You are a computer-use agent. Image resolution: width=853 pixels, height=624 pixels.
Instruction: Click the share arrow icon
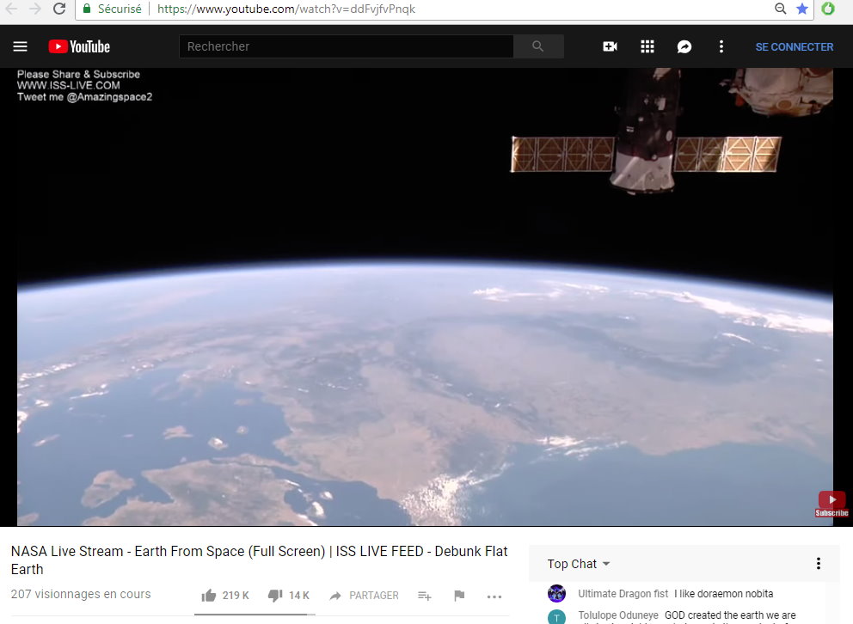tap(335, 596)
